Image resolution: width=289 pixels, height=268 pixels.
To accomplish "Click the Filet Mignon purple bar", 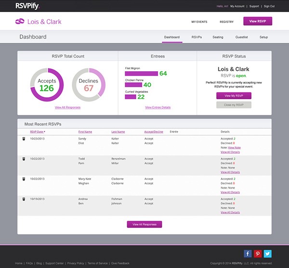I will click(141, 74).
